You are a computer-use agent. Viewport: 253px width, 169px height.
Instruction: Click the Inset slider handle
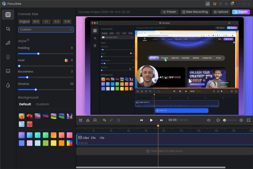point(19,66)
